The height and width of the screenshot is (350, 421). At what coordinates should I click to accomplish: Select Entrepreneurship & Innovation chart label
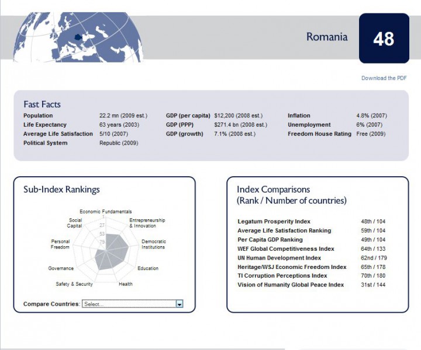tap(147, 223)
